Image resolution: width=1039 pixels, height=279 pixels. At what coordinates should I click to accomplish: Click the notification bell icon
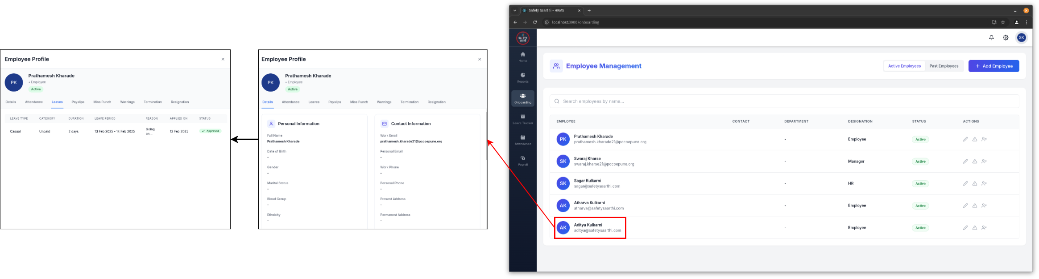(991, 38)
